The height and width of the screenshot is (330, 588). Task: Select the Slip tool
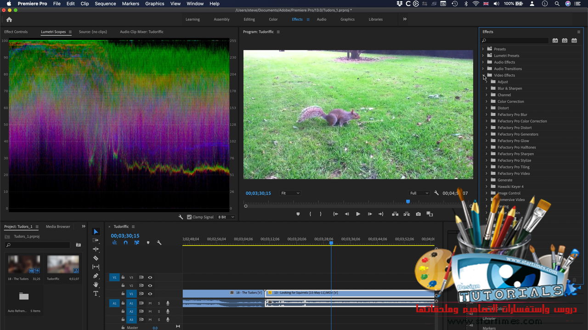[96, 267]
